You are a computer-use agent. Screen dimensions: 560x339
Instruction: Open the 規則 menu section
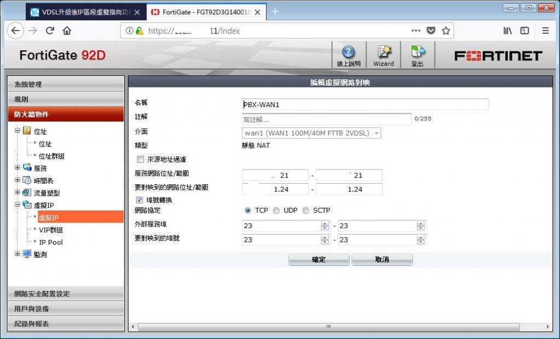[66, 99]
